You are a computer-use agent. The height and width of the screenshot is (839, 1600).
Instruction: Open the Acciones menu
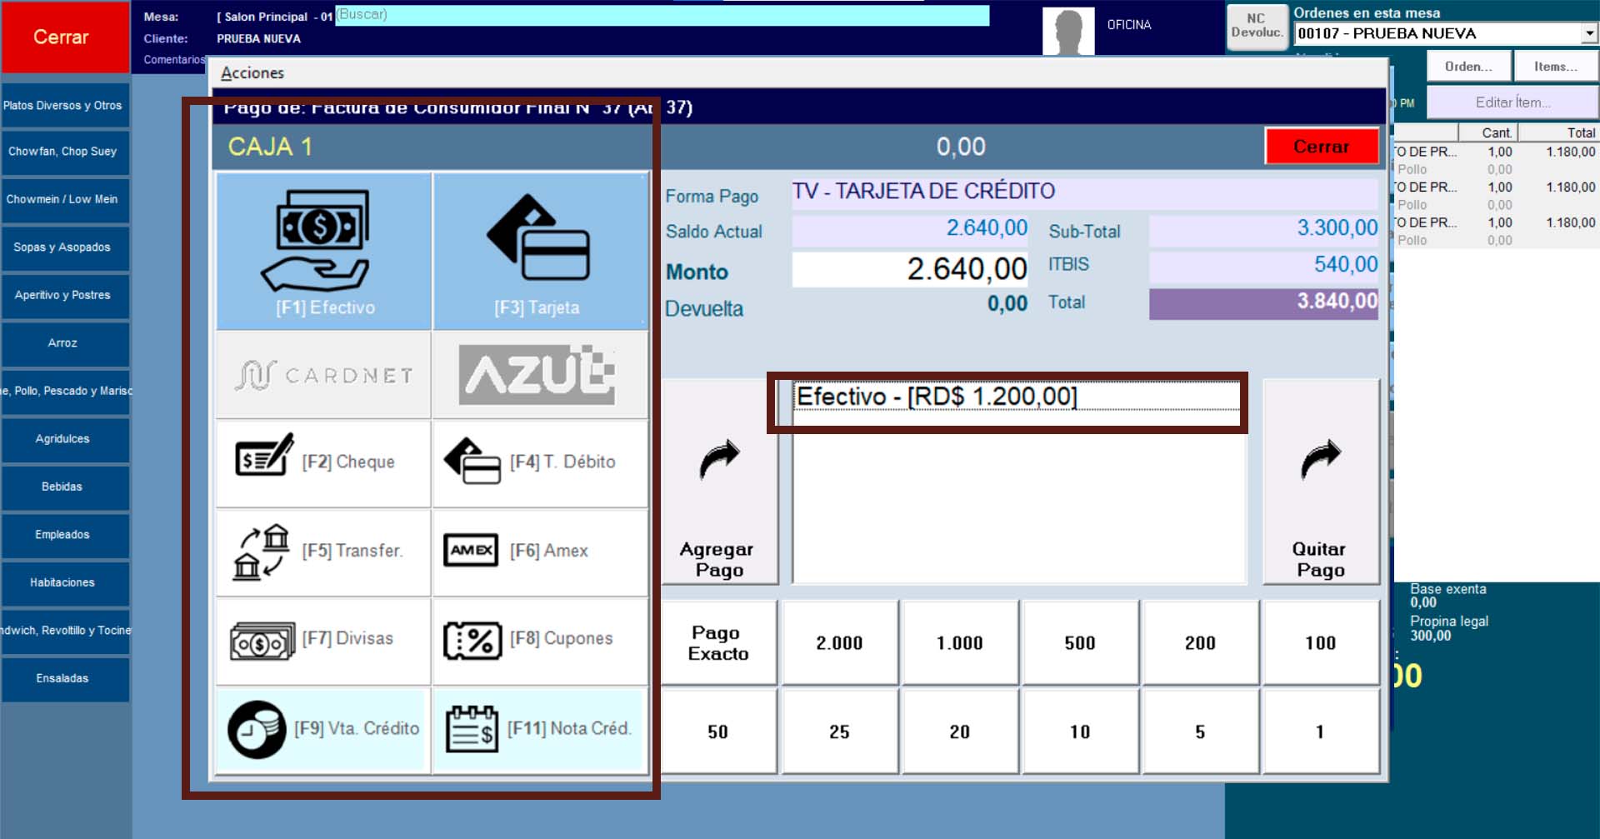(x=252, y=73)
